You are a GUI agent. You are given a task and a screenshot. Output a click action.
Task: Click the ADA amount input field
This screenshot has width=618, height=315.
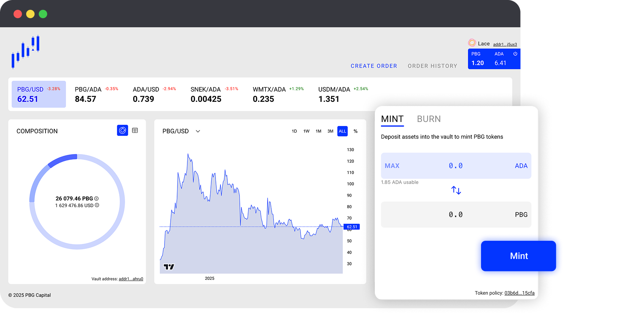pyautogui.click(x=456, y=166)
